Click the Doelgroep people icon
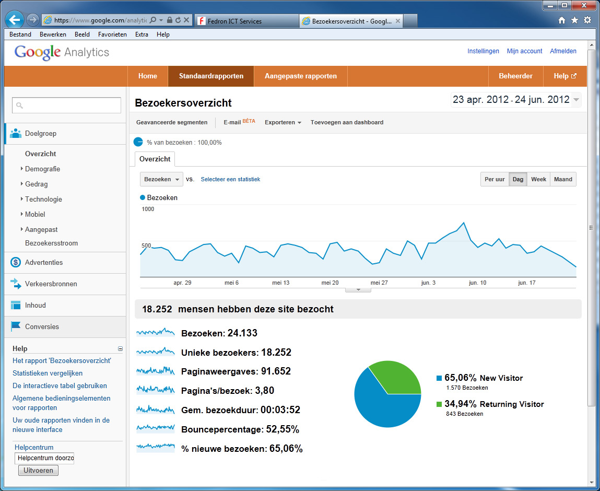Screen dimensions: 600x491 (x=15, y=133)
